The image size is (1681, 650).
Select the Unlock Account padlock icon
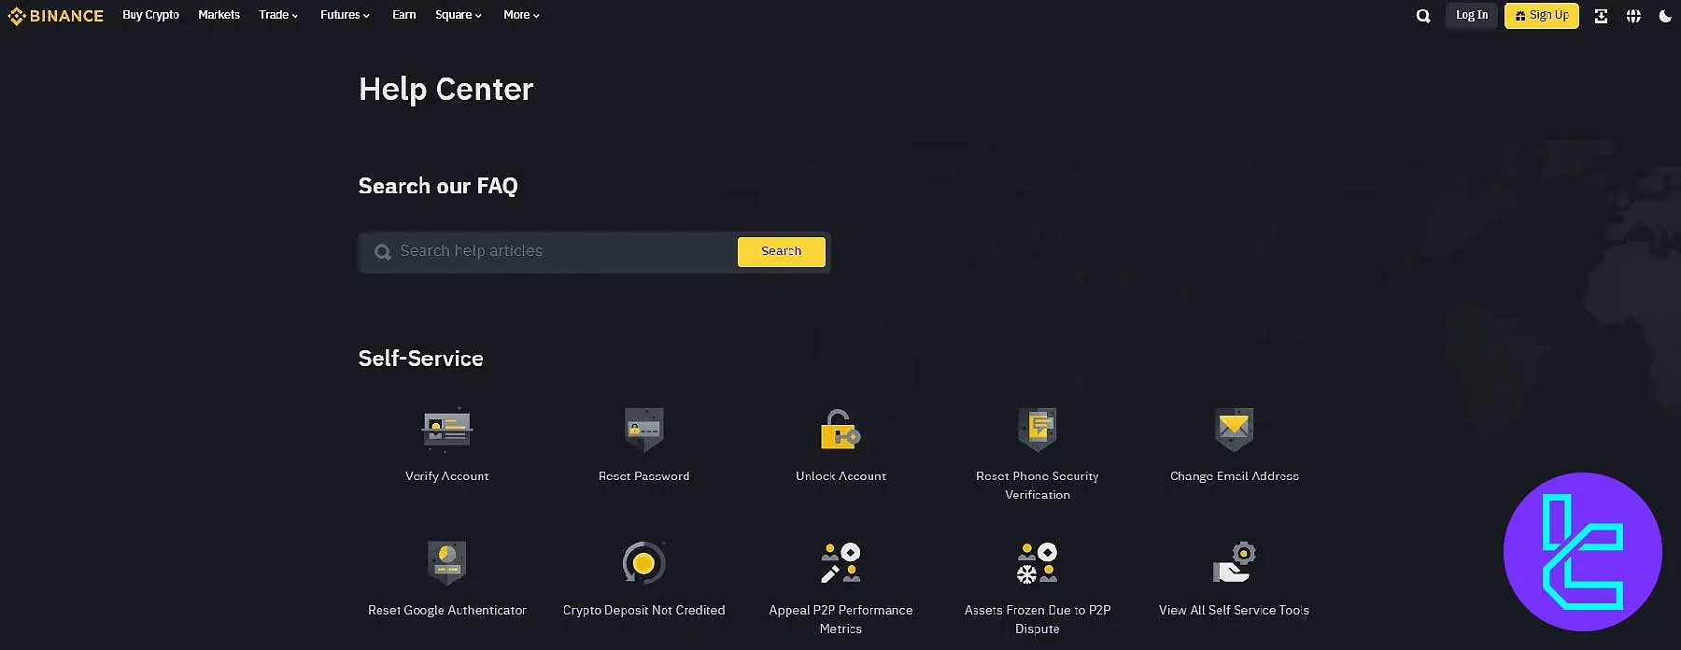click(x=840, y=430)
